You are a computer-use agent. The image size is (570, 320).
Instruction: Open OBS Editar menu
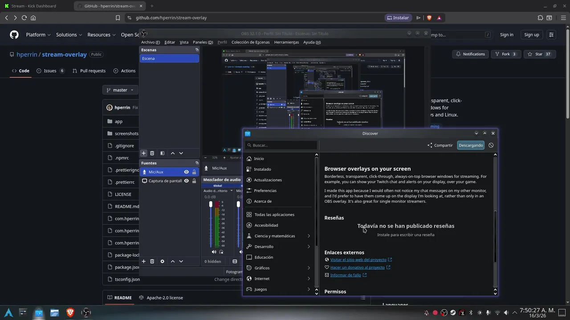coord(170,42)
